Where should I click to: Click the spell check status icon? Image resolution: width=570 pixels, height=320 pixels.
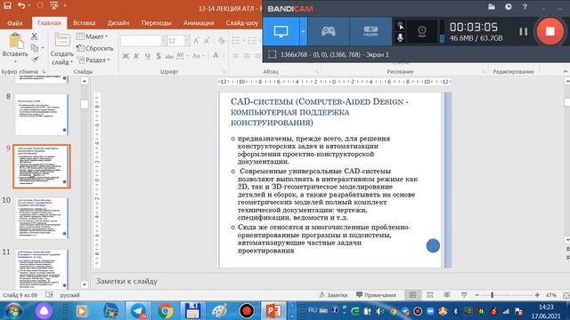tap(49, 295)
